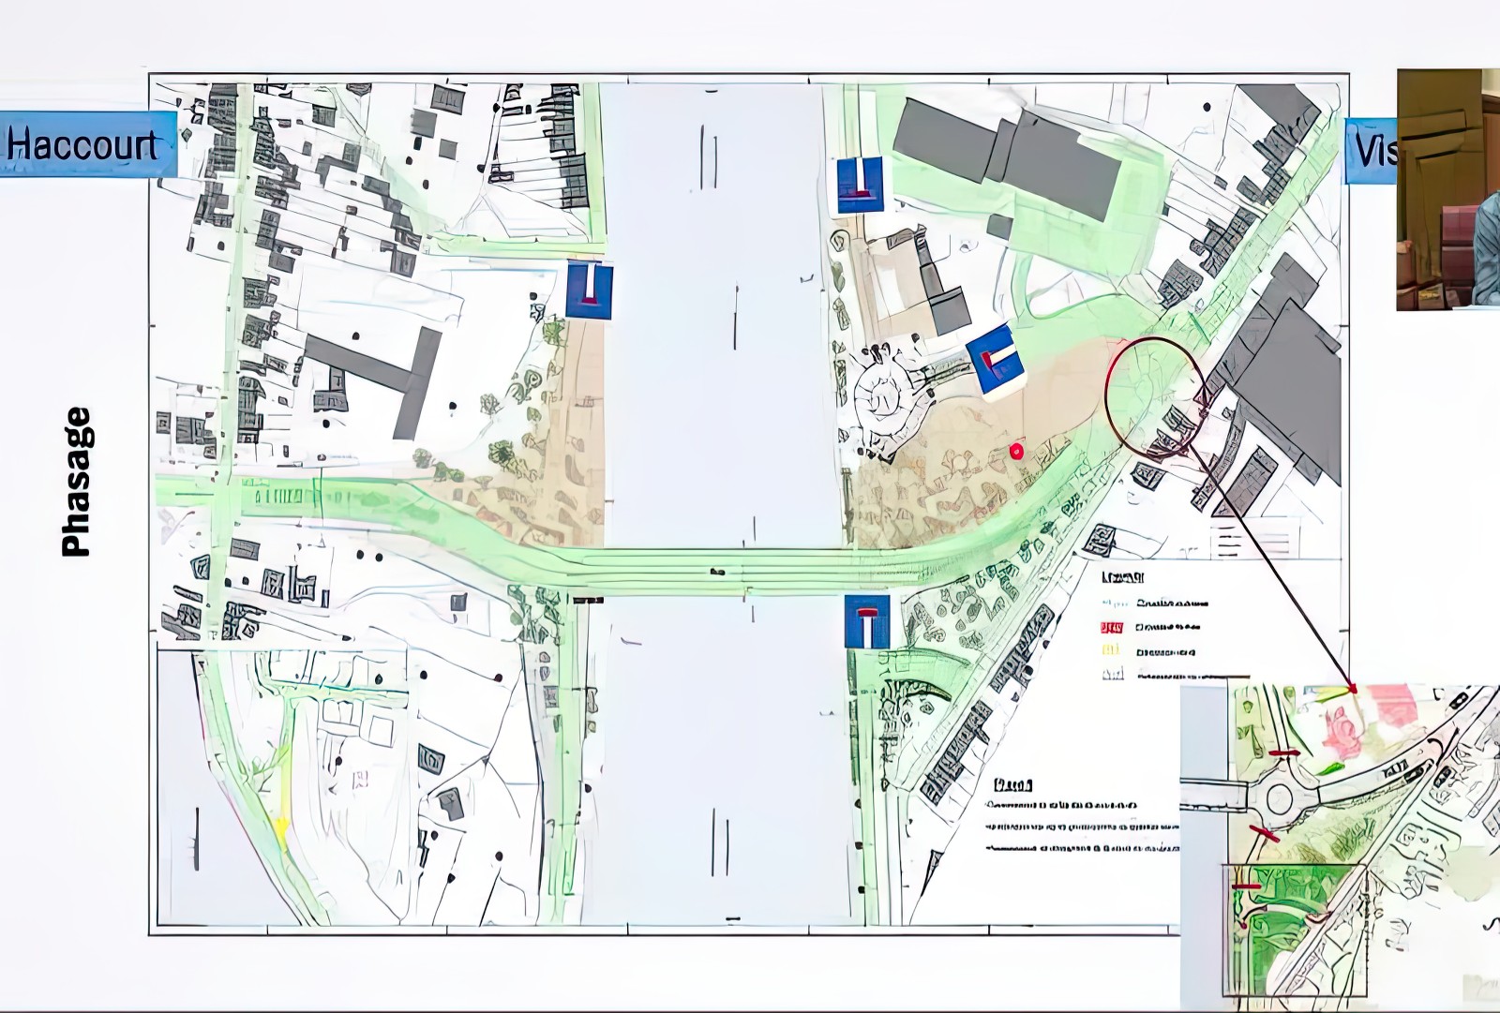1500x1013 pixels.
Task: Click the dead-end sign beside the large gray warehouses
Action: (860, 185)
